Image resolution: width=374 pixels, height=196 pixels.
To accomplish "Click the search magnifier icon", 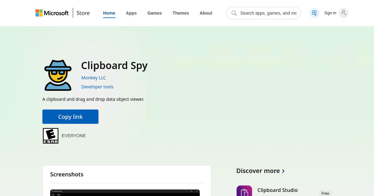I will (234, 13).
